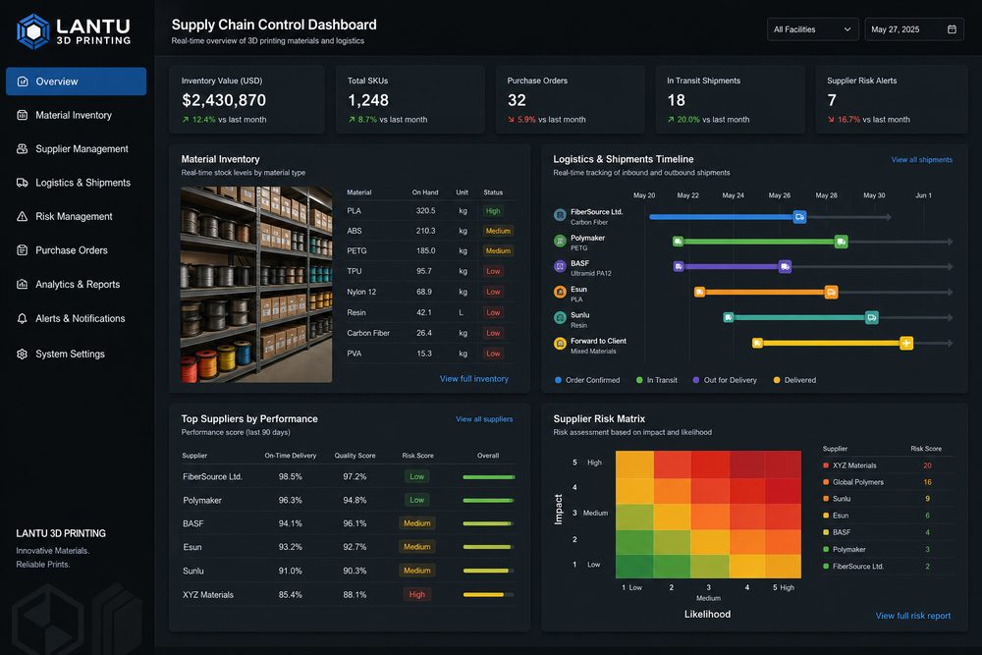Screen dimensions: 982x655
Task: Click the BASF timeline supplier icon
Action: [x=560, y=267]
